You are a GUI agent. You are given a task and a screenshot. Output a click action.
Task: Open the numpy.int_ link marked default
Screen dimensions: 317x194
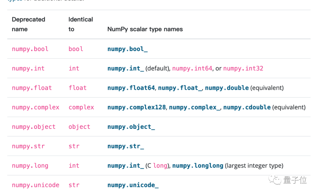pos(126,68)
